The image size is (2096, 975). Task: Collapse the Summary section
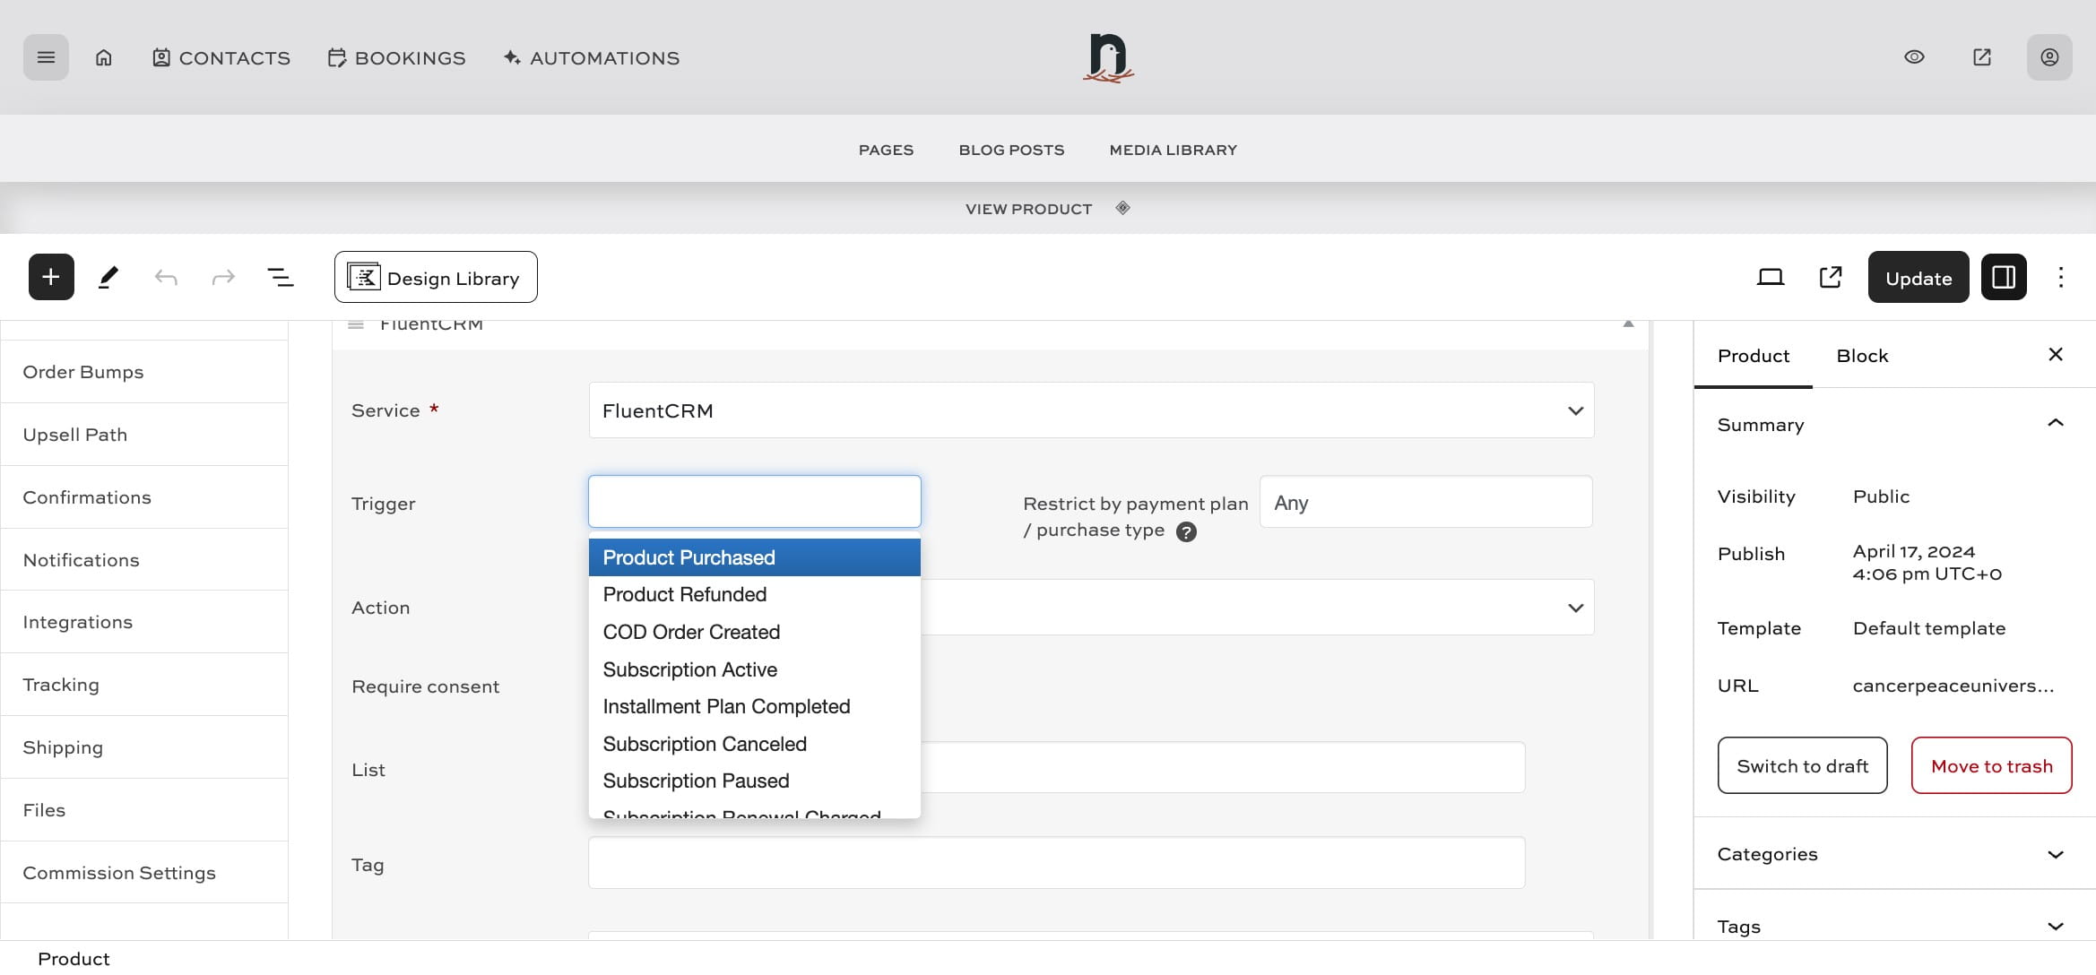point(2054,424)
